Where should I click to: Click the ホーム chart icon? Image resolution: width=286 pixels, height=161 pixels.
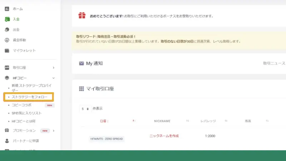[7, 9]
